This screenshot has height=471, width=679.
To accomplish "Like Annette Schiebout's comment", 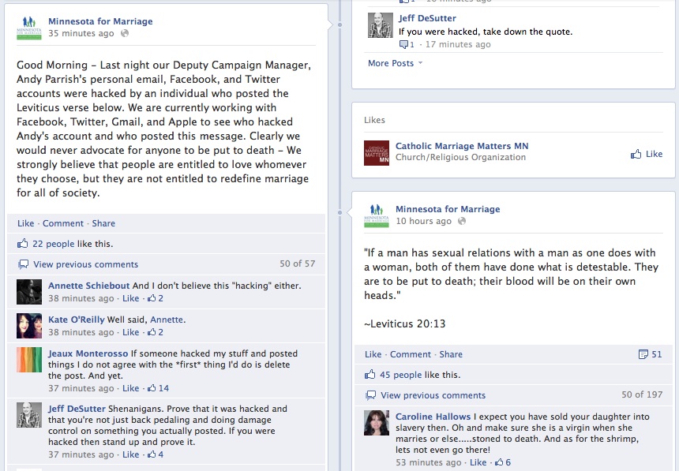I will click(x=131, y=298).
